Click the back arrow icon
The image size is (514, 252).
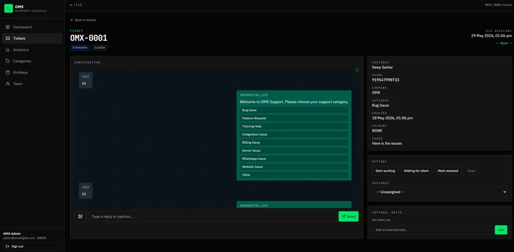pos(72,20)
